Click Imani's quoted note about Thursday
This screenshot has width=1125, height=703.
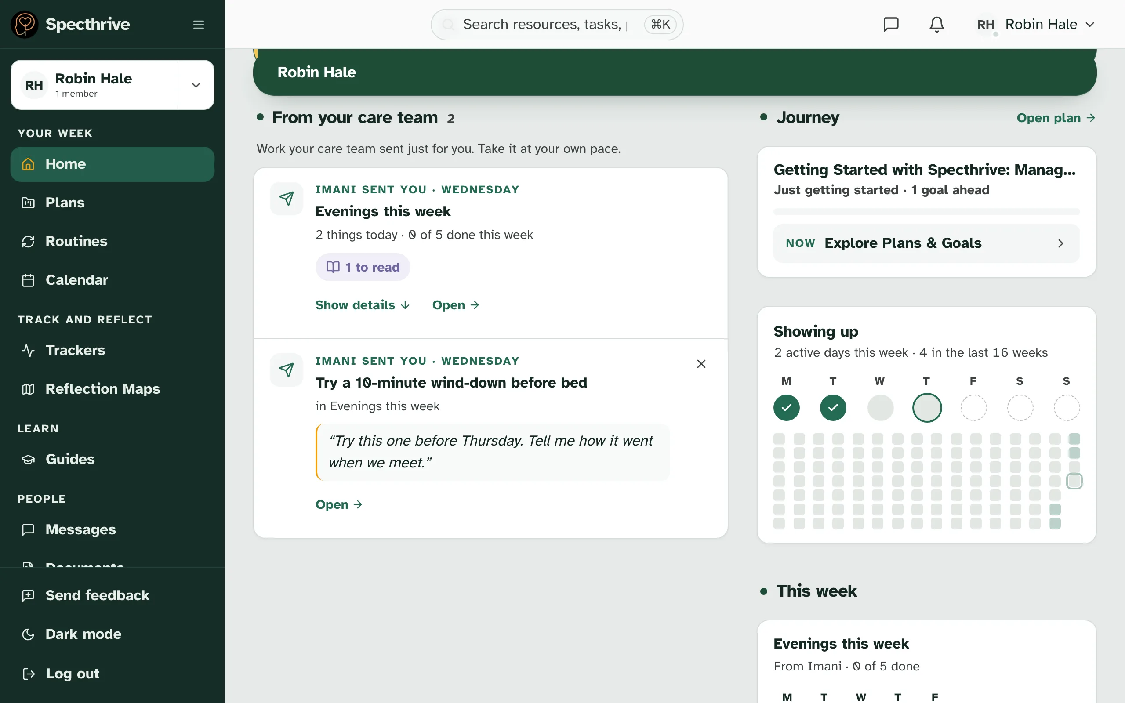click(x=493, y=452)
